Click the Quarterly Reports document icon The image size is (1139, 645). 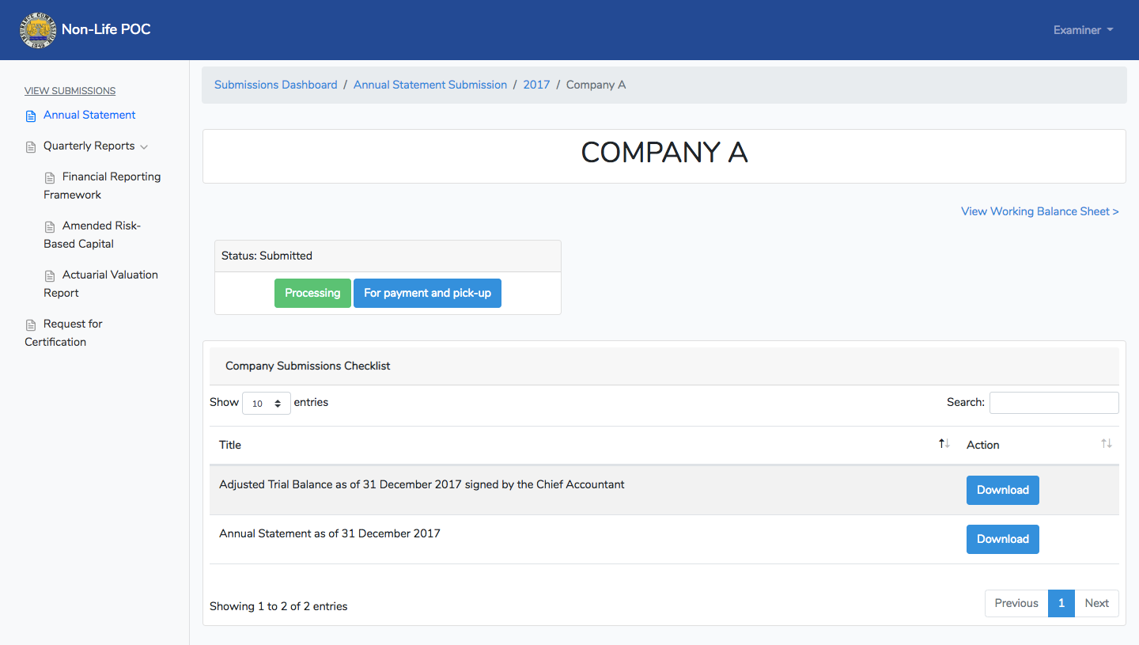click(31, 147)
